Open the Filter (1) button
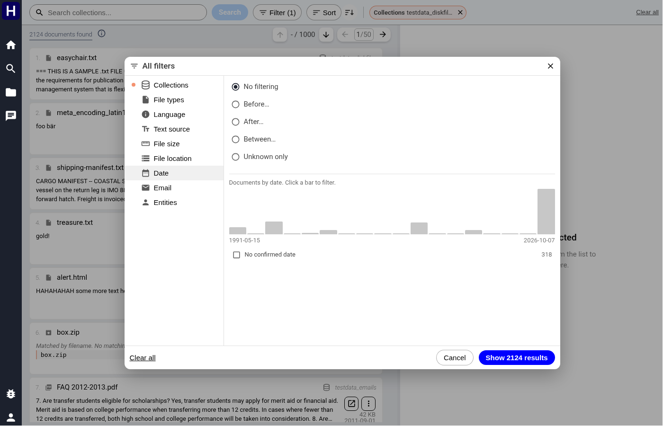Image resolution: width=663 pixels, height=426 pixels. tap(277, 12)
